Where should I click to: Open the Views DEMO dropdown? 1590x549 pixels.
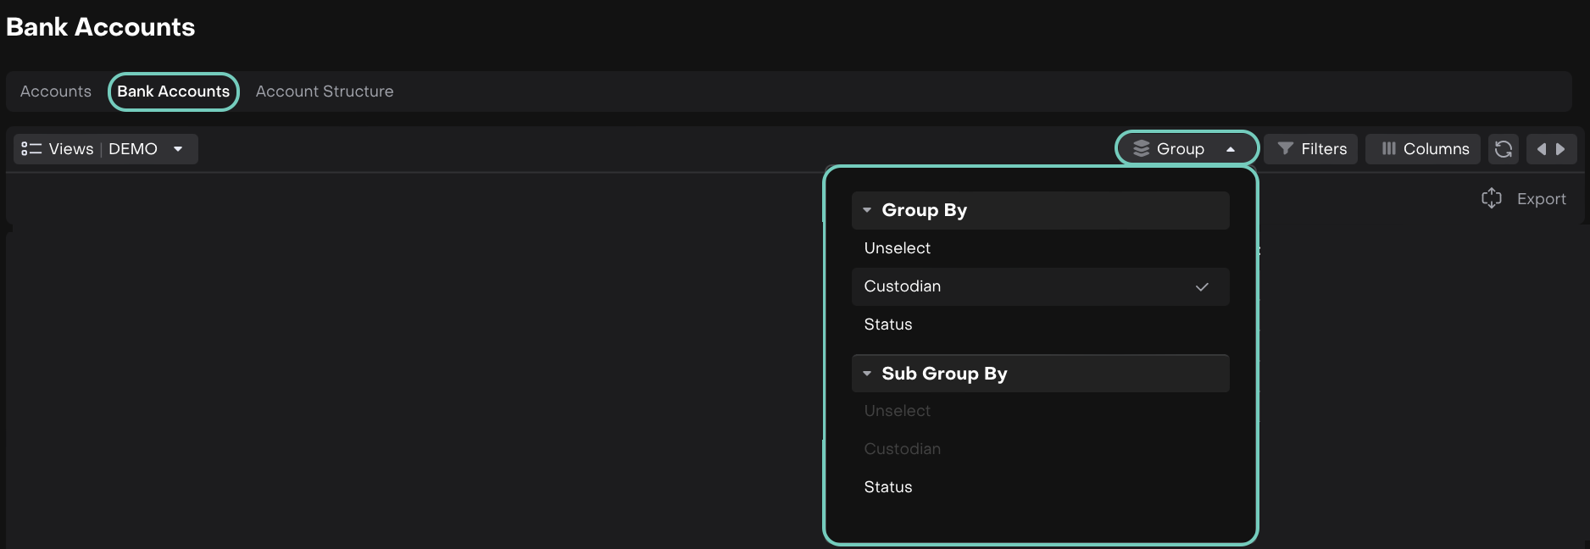178,149
